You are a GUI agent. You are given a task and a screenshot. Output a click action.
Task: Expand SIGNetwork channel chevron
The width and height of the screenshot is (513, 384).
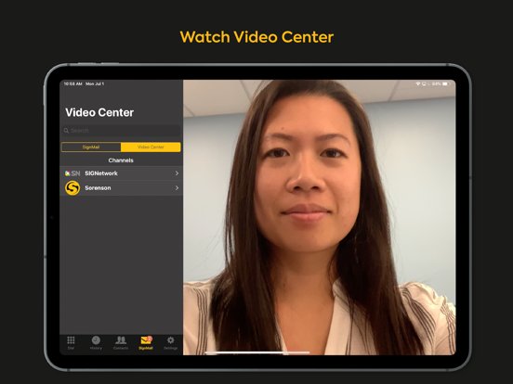[177, 173]
